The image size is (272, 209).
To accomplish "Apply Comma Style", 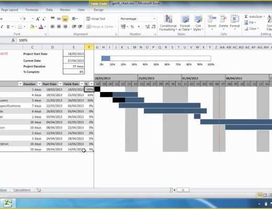I will pos(139,27).
